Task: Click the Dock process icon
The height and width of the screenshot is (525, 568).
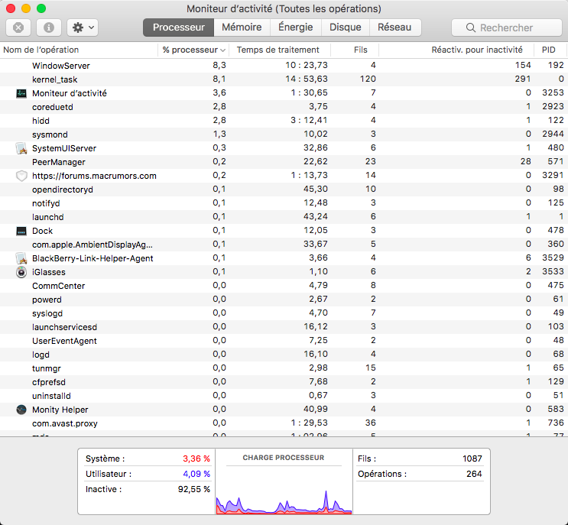Action: (x=21, y=231)
